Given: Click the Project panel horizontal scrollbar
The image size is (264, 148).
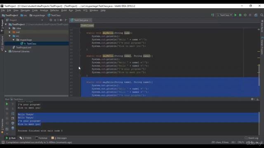Looking at the screenshot, I should (x=36, y=96).
